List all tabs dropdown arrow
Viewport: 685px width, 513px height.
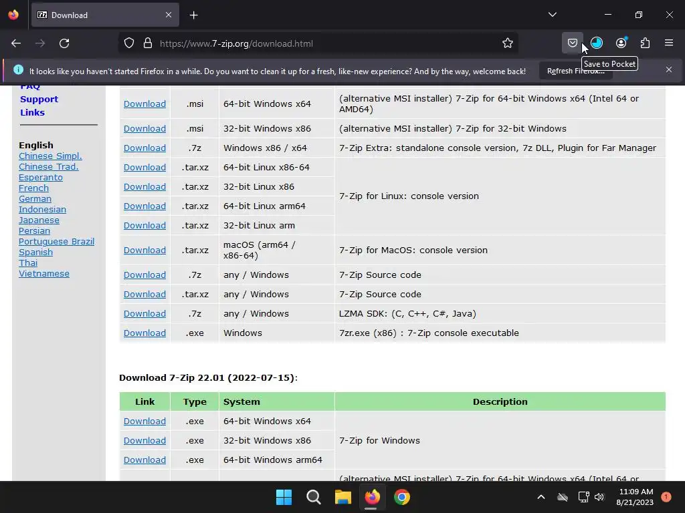click(552, 15)
